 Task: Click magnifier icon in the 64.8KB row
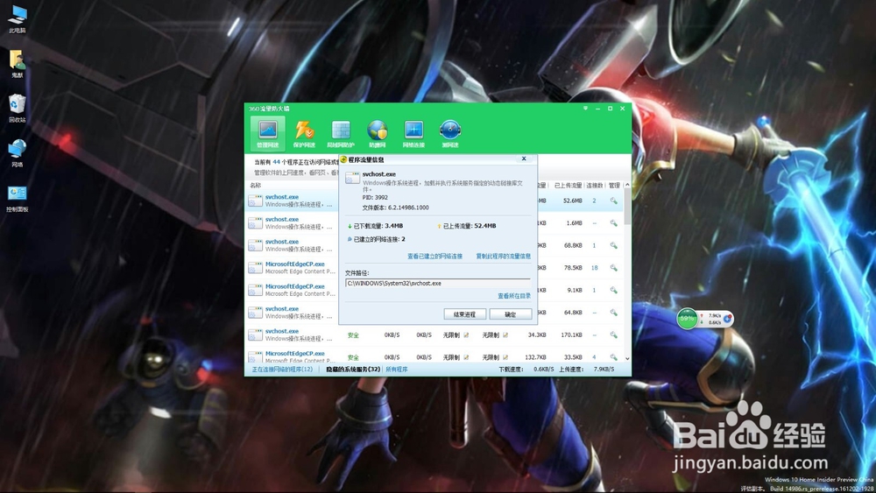pyautogui.click(x=613, y=313)
